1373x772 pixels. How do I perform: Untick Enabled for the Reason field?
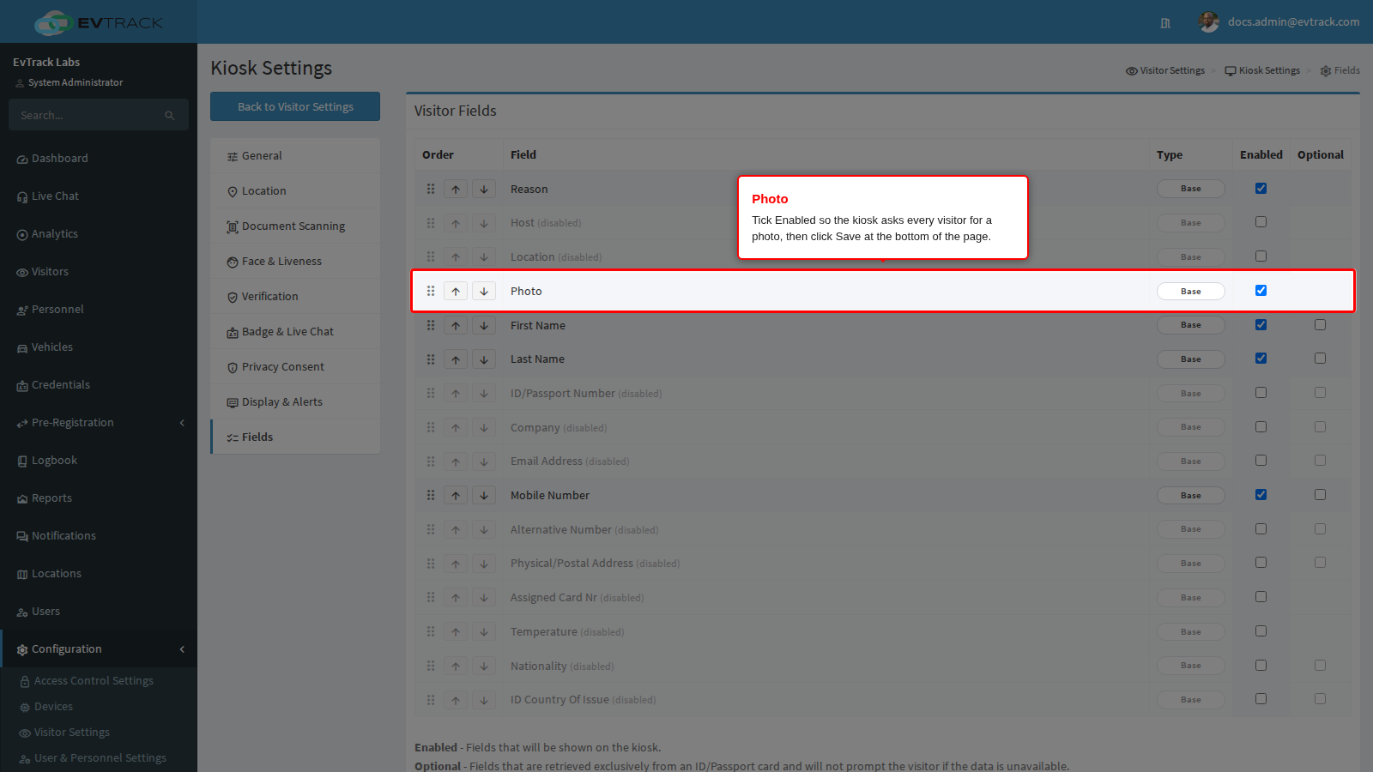tap(1261, 189)
